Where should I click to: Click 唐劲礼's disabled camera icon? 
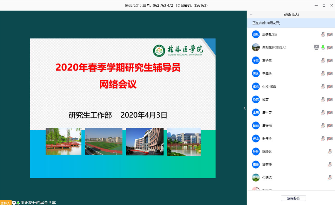[x=330, y=34]
